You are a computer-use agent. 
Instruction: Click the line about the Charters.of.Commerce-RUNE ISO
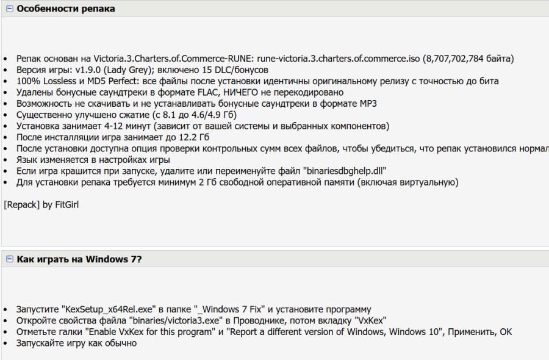265,59
